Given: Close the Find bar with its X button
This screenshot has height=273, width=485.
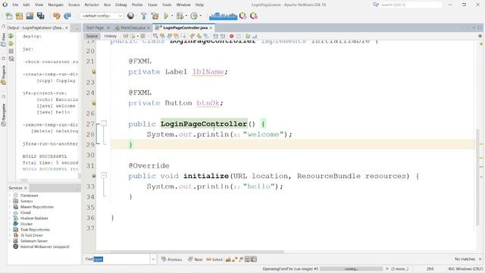Looking at the screenshot, I should (x=480, y=259).
